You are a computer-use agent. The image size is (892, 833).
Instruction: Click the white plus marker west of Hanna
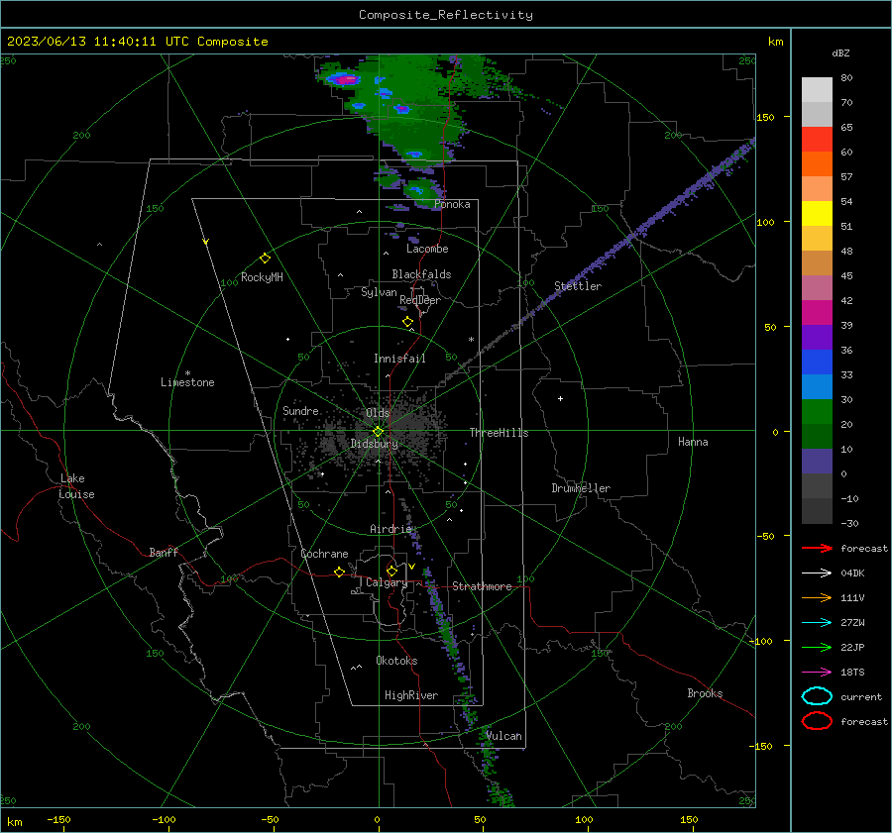pos(560,399)
